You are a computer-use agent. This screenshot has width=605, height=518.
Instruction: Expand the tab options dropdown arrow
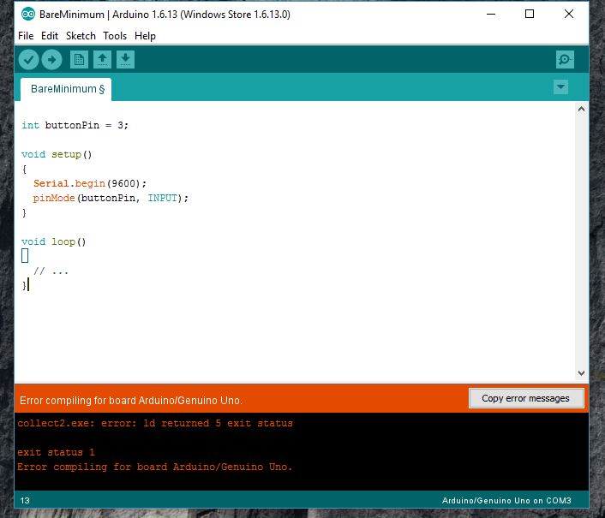tap(560, 87)
